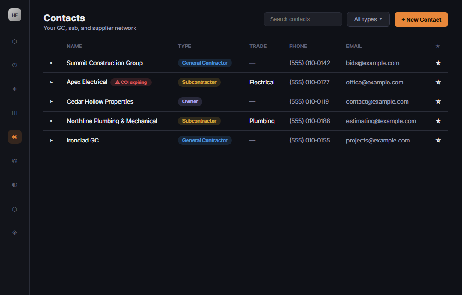Viewport: 462px width, 295px height.
Task: Expand the Apex Electrical row
Action: 51,82
